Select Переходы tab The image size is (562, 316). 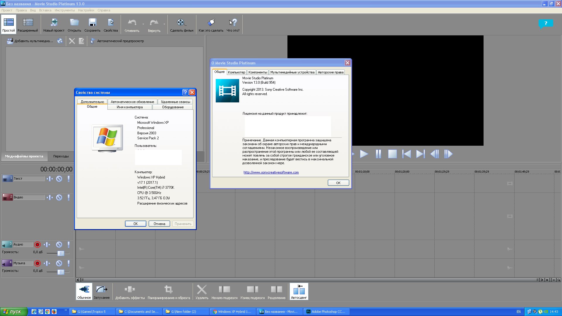click(x=61, y=156)
